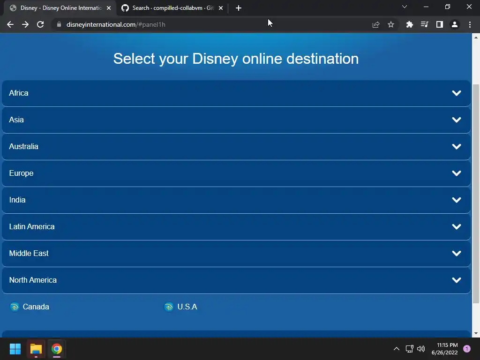The height and width of the screenshot is (360, 480).
Task: Open Chrome extensions puzzle icon
Action: (409, 24)
